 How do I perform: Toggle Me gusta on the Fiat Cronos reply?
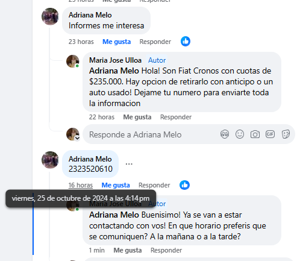(x=137, y=117)
